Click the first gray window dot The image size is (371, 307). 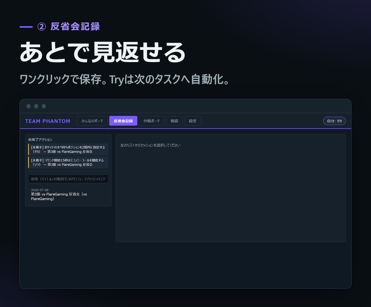(x=29, y=106)
